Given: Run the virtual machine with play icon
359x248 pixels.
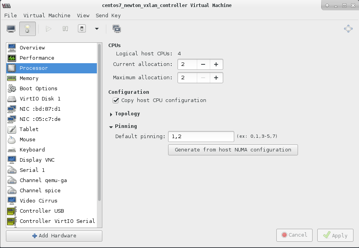Looking at the screenshot, I should pyautogui.click(x=48, y=29).
